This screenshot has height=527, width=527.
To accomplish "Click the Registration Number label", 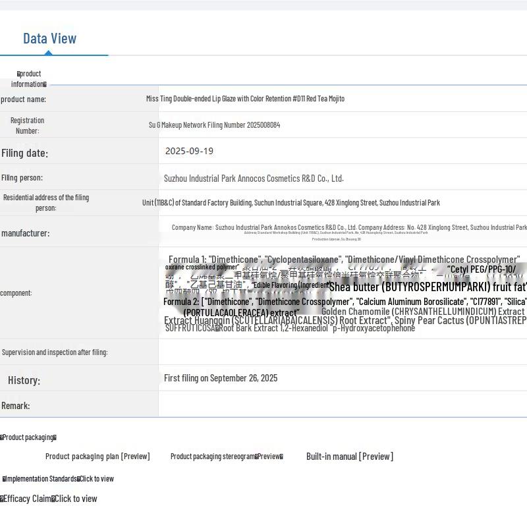I will point(27,125).
